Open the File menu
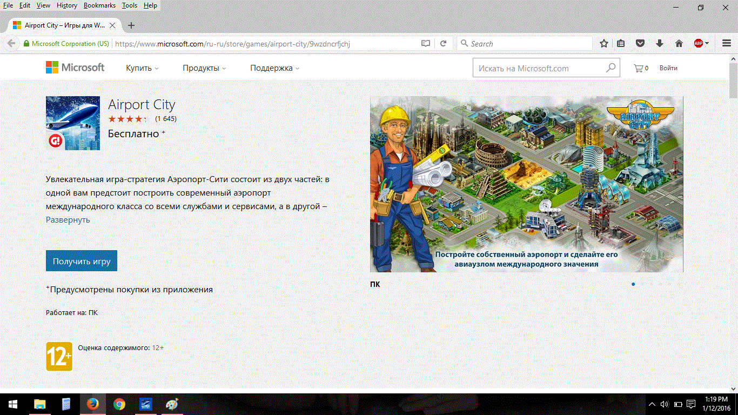Image resolution: width=738 pixels, height=415 pixels. click(8, 5)
